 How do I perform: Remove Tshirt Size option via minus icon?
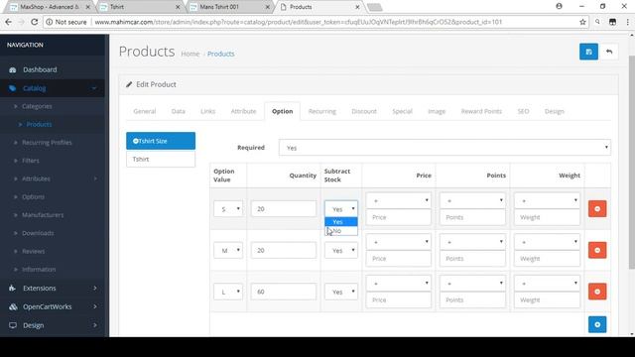[136, 141]
